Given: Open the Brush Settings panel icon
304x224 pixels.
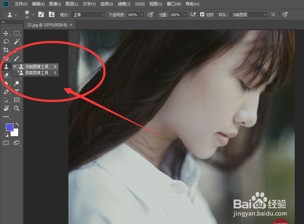Looking at the screenshot, I should pyautogui.click(x=41, y=14).
